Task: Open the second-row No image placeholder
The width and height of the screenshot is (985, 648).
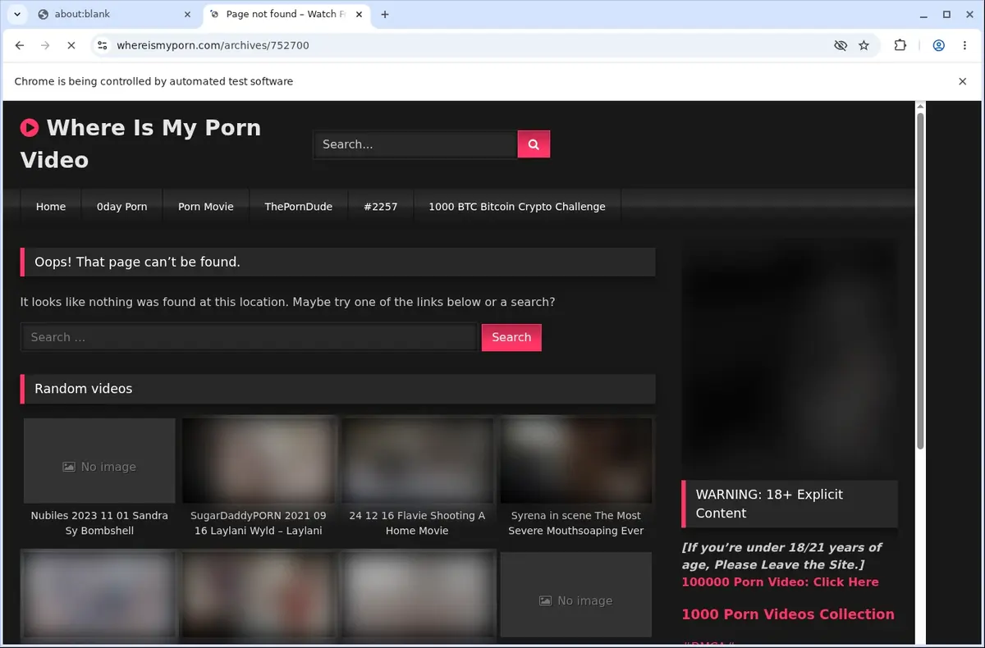Action: click(576, 595)
